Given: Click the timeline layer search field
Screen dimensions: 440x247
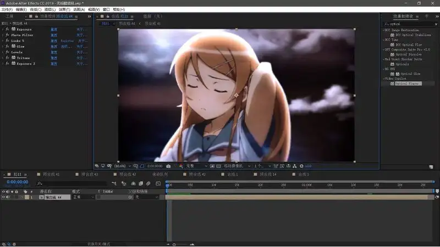Looking at the screenshot, I should (72, 183).
